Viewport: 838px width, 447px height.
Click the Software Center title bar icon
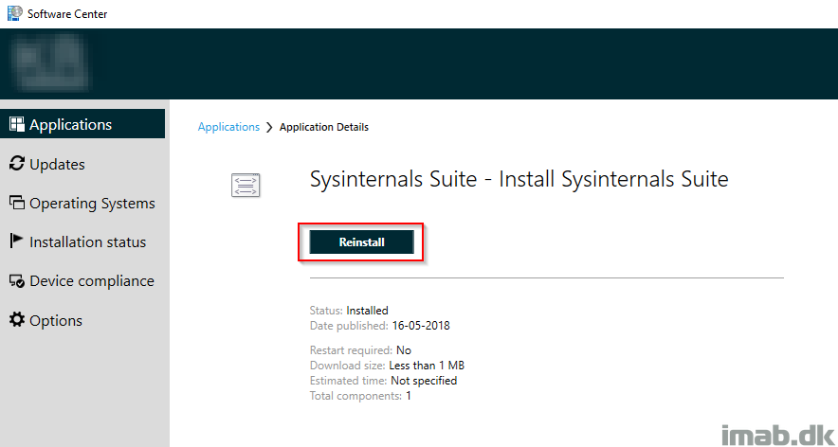15,13
